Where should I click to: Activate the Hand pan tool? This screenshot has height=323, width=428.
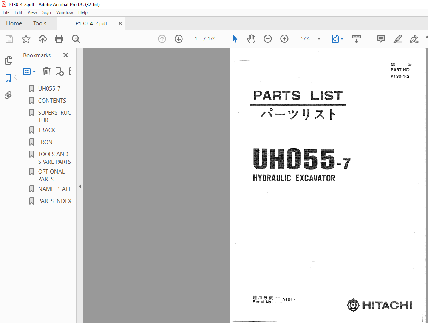tap(251, 39)
